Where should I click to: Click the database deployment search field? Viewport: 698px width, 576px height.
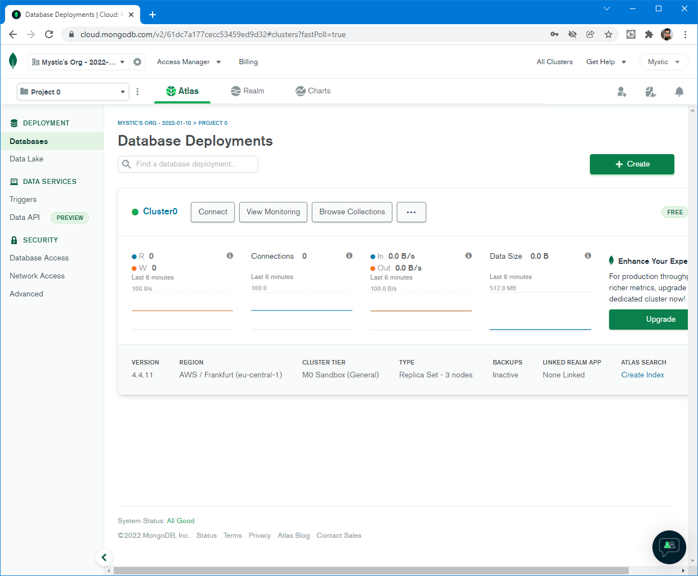tap(188, 164)
